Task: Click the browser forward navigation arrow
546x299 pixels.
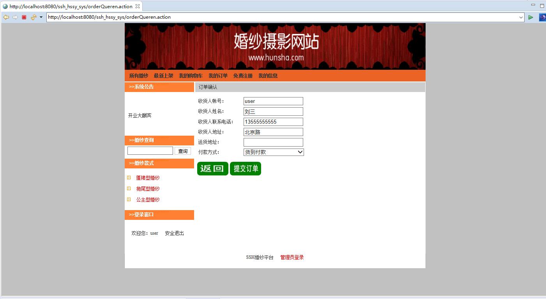Action: click(x=14, y=17)
